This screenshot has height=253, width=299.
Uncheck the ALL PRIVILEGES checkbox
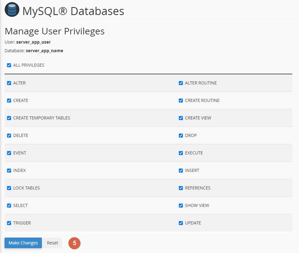9,65
